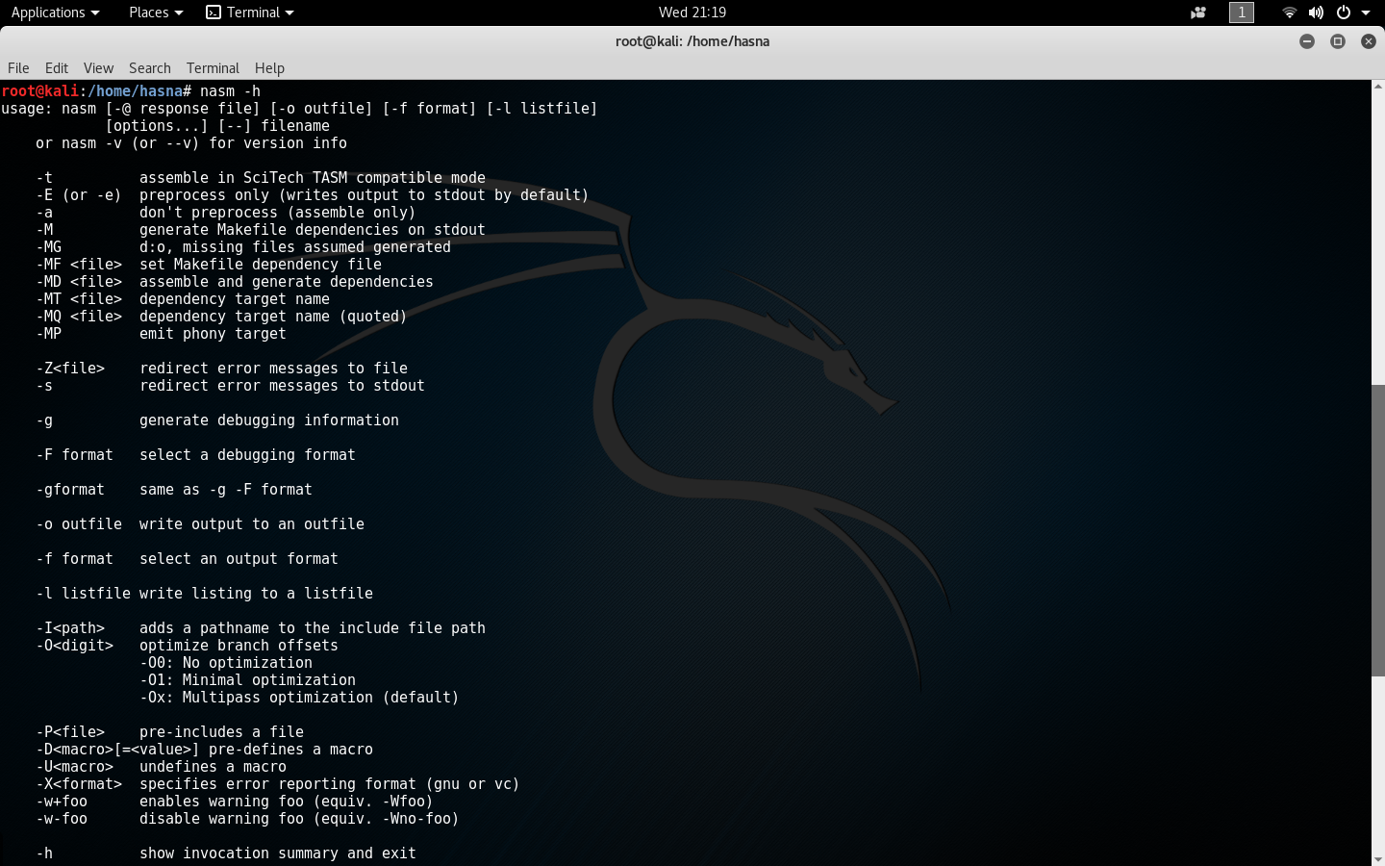Click the screen recorder camera icon
The height and width of the screenshot is (866, 1385).
pos(1197,13)
